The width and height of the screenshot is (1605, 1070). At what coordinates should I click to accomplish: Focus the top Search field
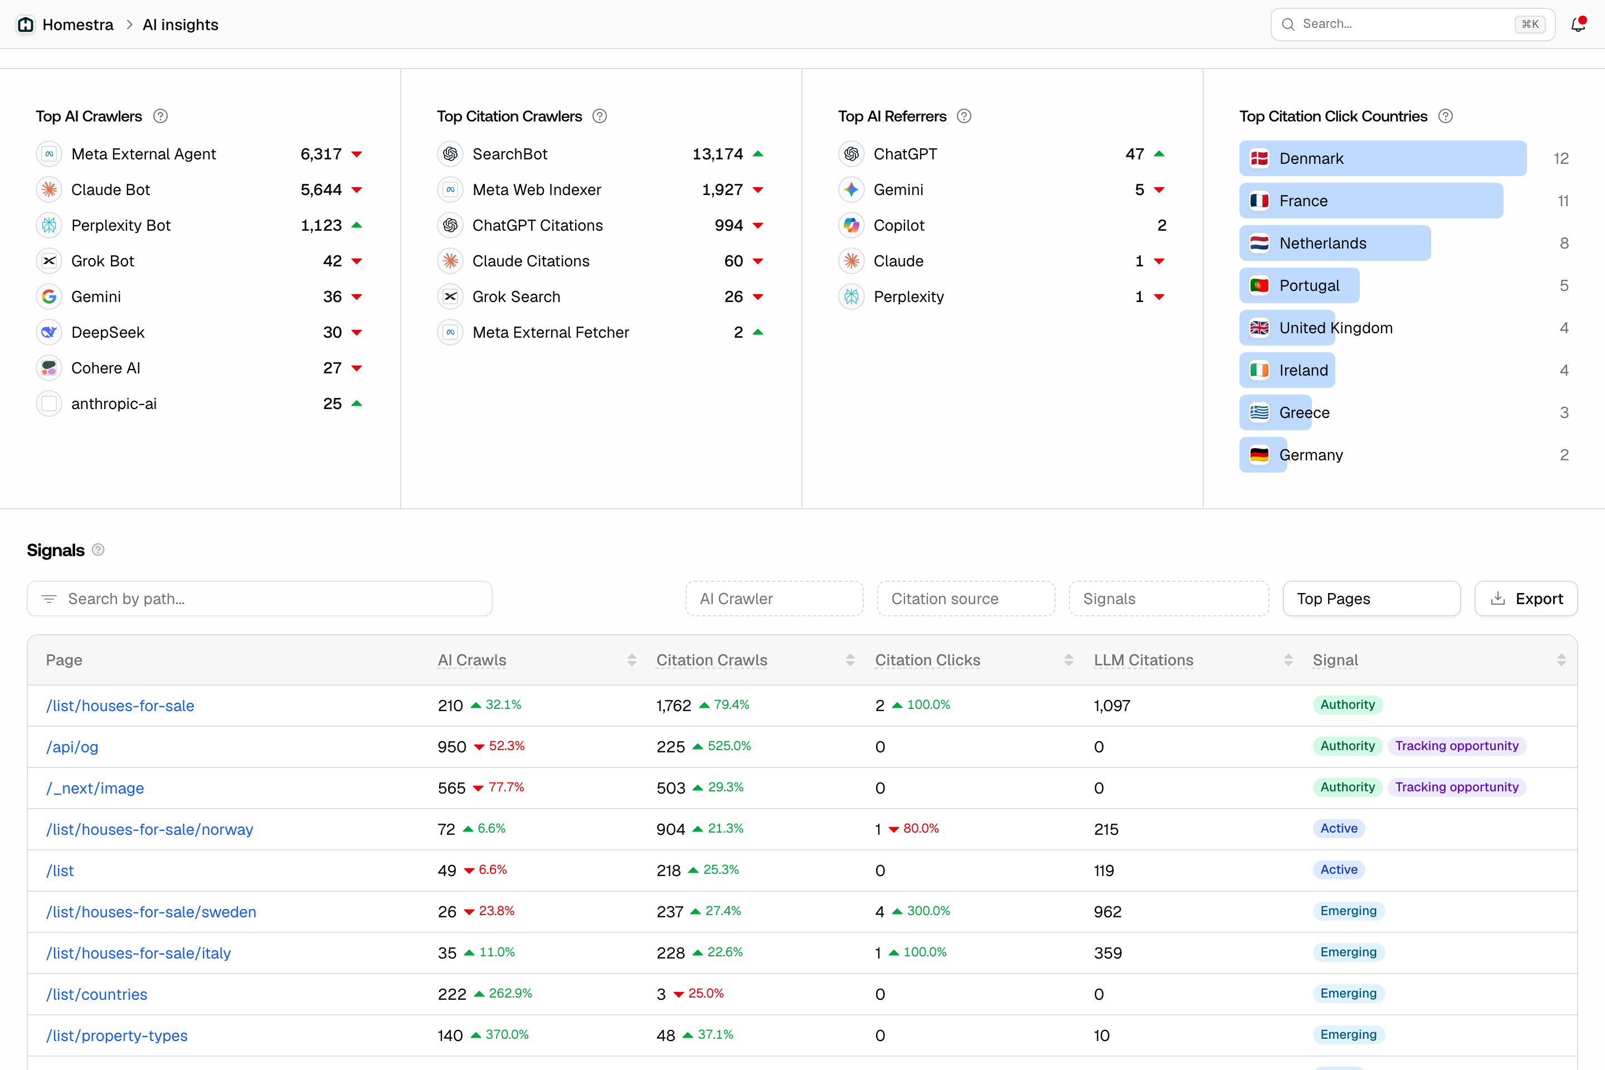coord(1413,25)
